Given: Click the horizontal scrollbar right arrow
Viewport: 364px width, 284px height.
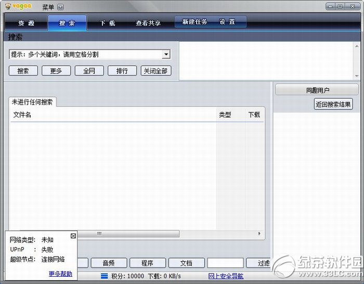Looking at the screenshot, I should tap(259, 234).
